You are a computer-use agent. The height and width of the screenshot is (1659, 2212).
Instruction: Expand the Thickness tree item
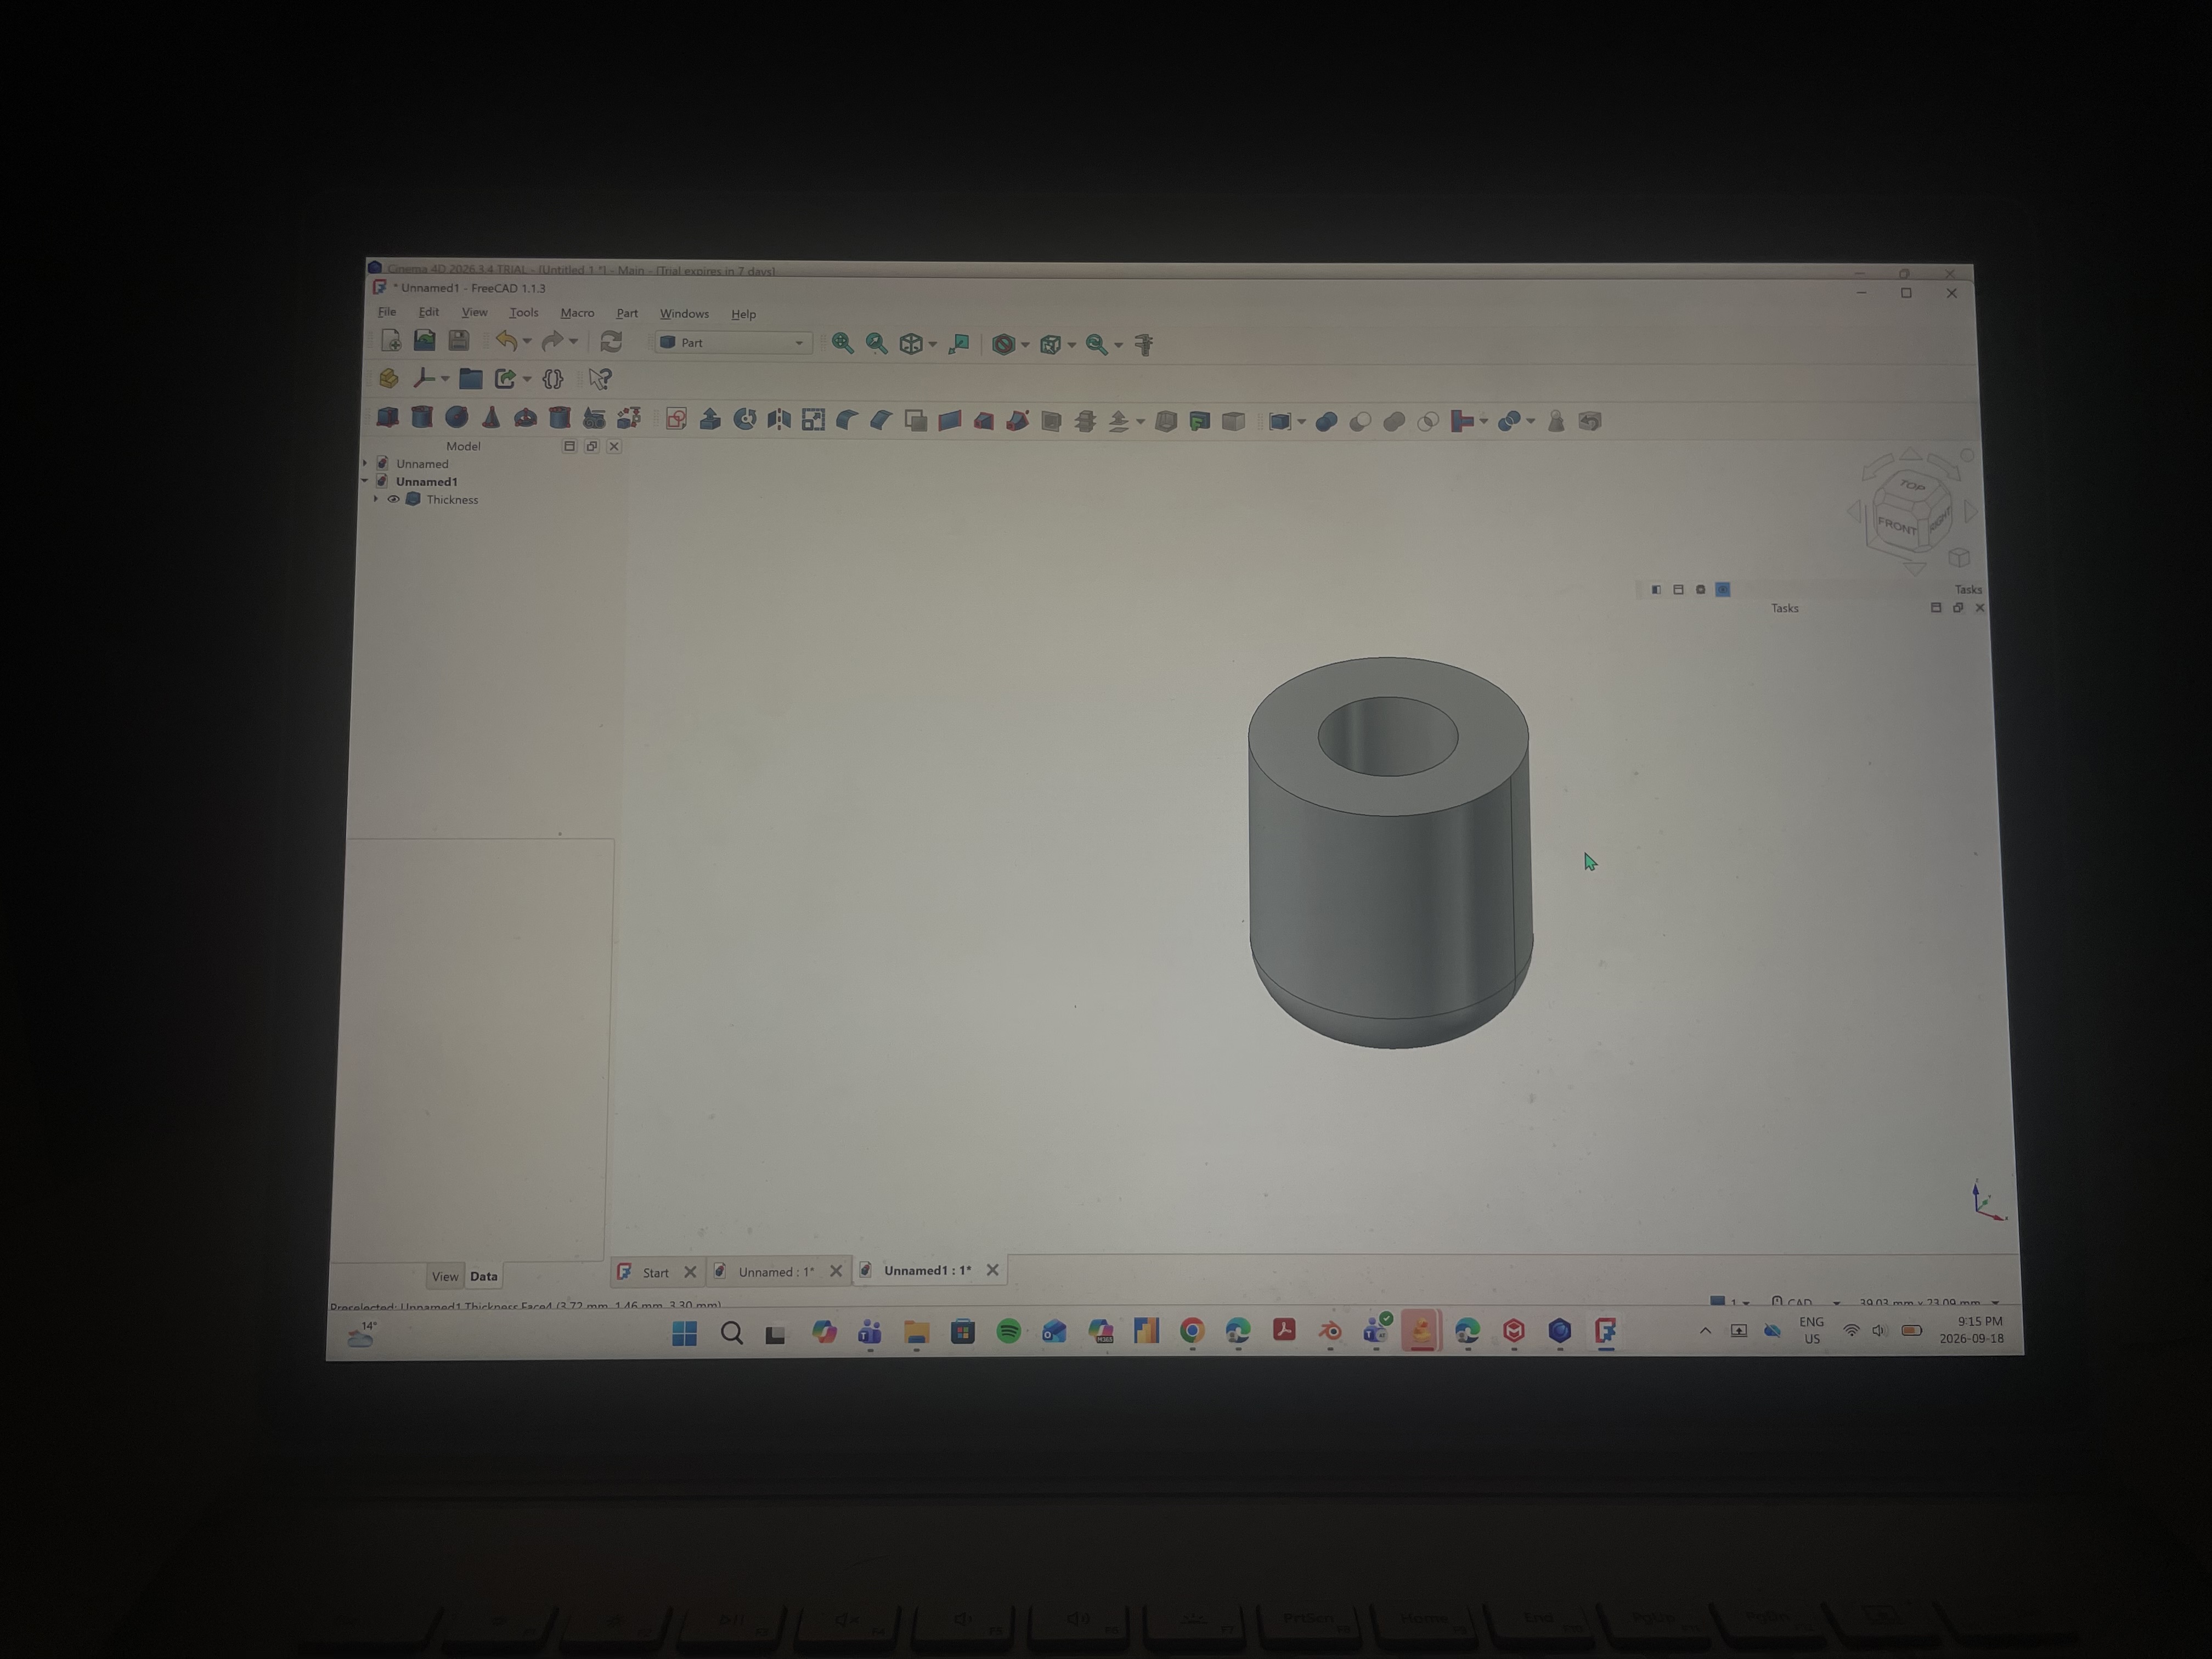click(x=376, y=499)
